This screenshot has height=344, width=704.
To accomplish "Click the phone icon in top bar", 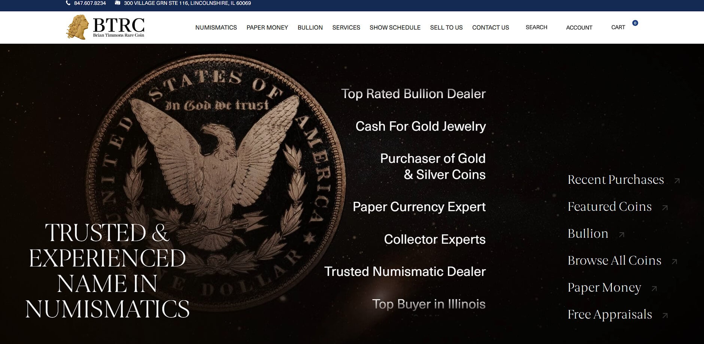I will (x=68, y=3).
